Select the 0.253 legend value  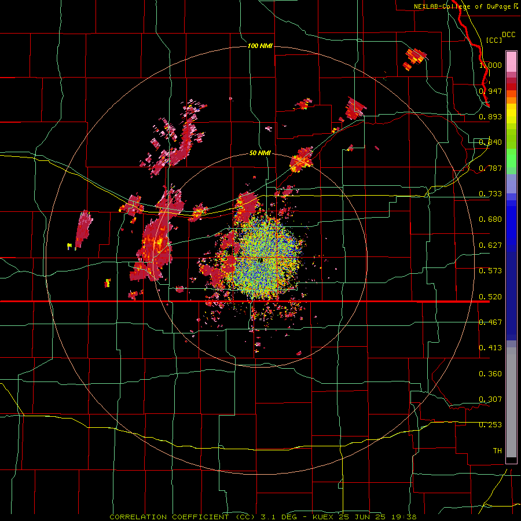[490, 425]
